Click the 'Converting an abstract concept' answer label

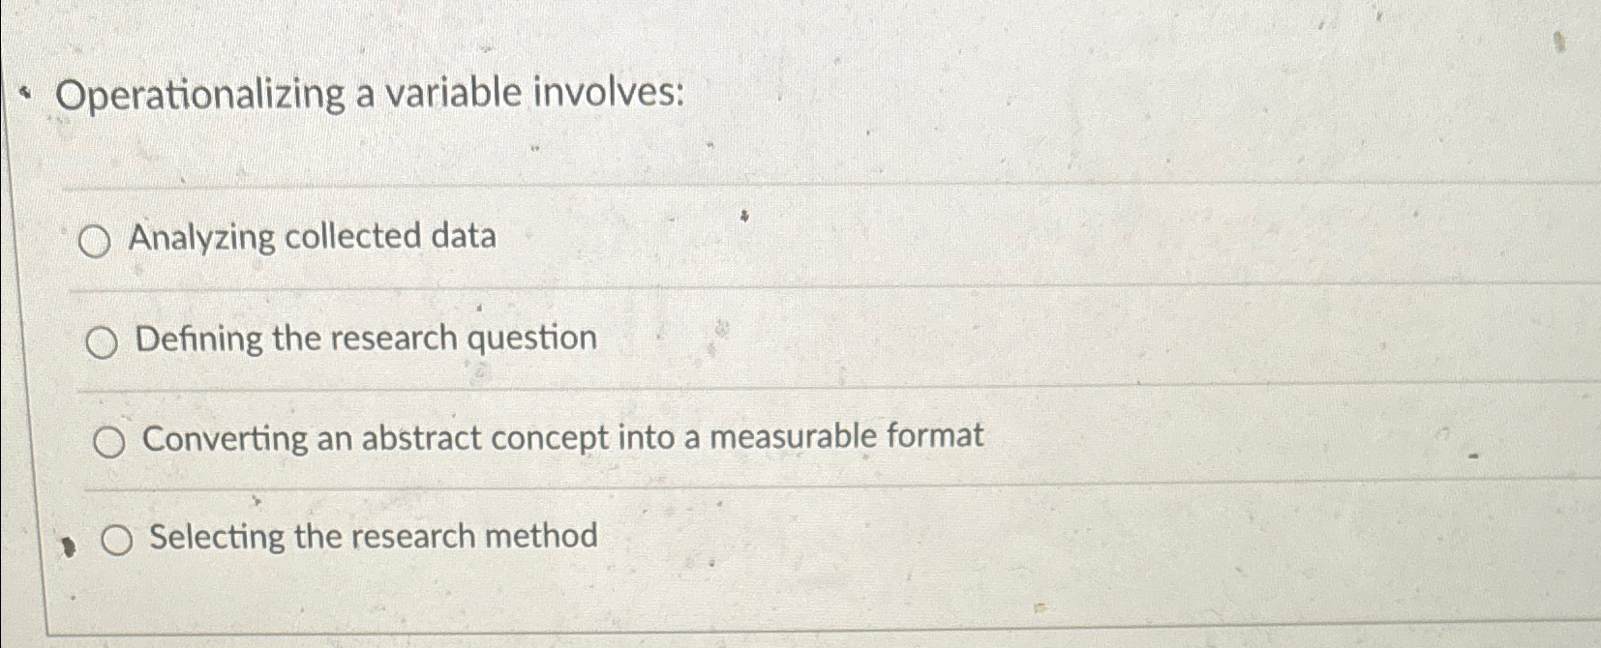pyautogui.click(x=561, y=437)
